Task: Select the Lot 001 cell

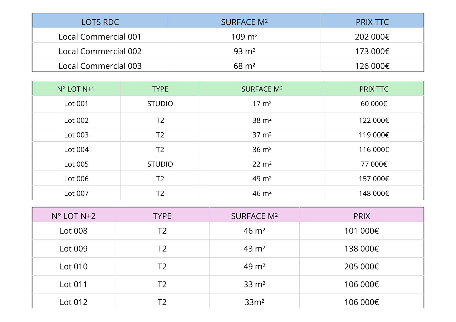Action: tap(76, 104)
